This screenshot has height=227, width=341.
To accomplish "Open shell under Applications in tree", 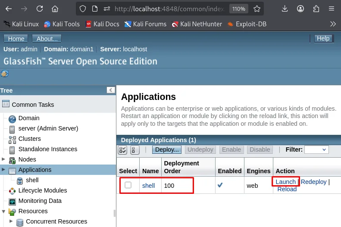I will (32, 180).
